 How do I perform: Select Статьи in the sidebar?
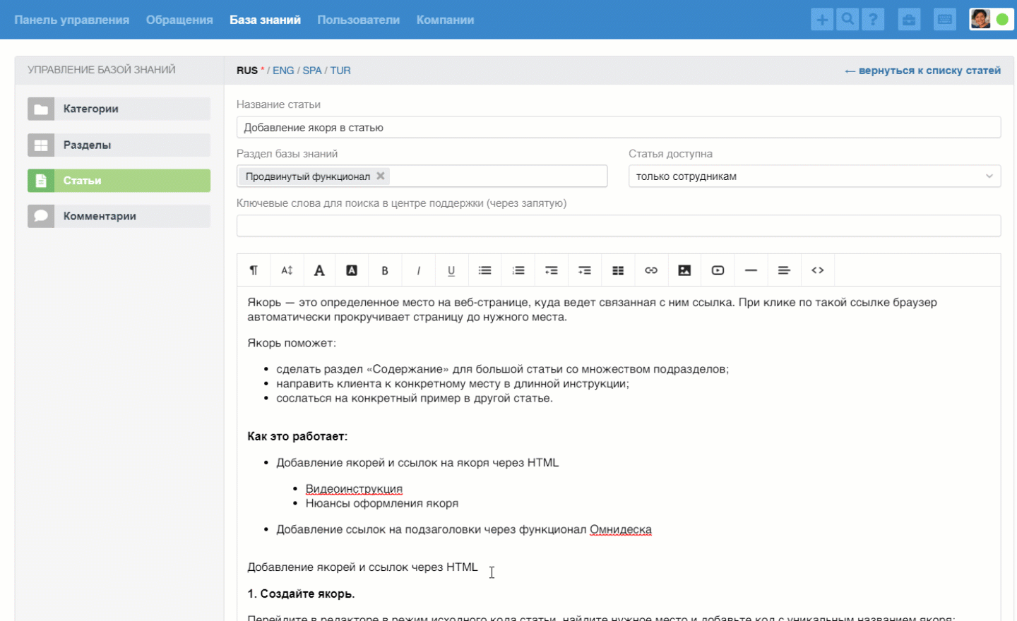[119, 181]
